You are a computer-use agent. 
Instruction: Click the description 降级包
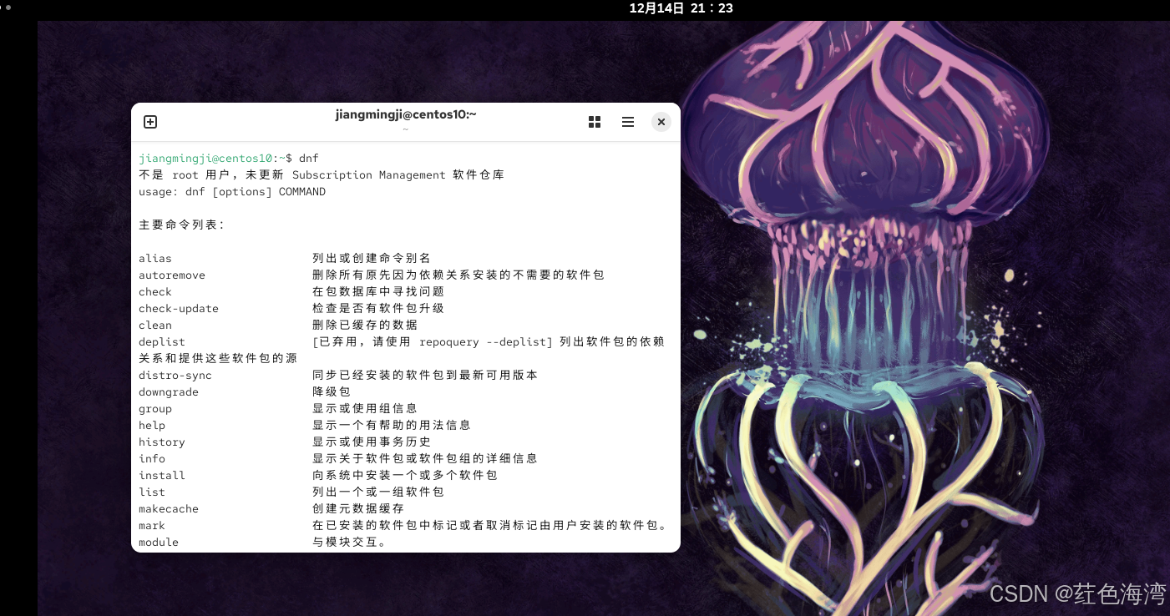coord(332,391)
